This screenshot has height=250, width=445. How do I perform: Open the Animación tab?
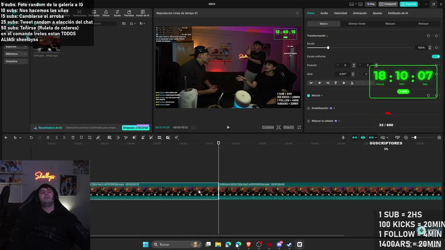pos(360,13)
